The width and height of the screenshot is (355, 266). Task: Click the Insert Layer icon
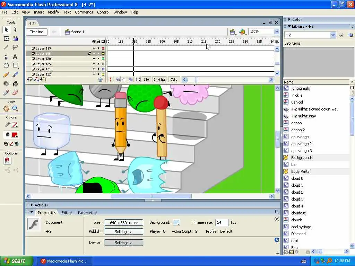(x=30, y=79)
